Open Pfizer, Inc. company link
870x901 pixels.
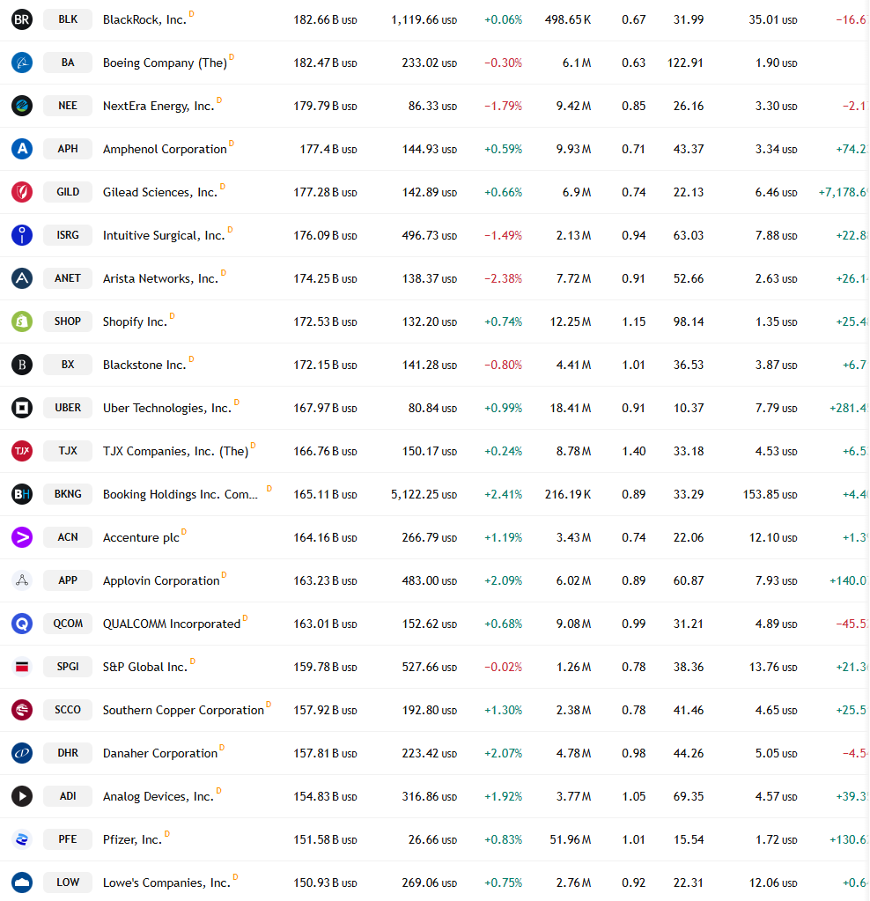(133, 840)
